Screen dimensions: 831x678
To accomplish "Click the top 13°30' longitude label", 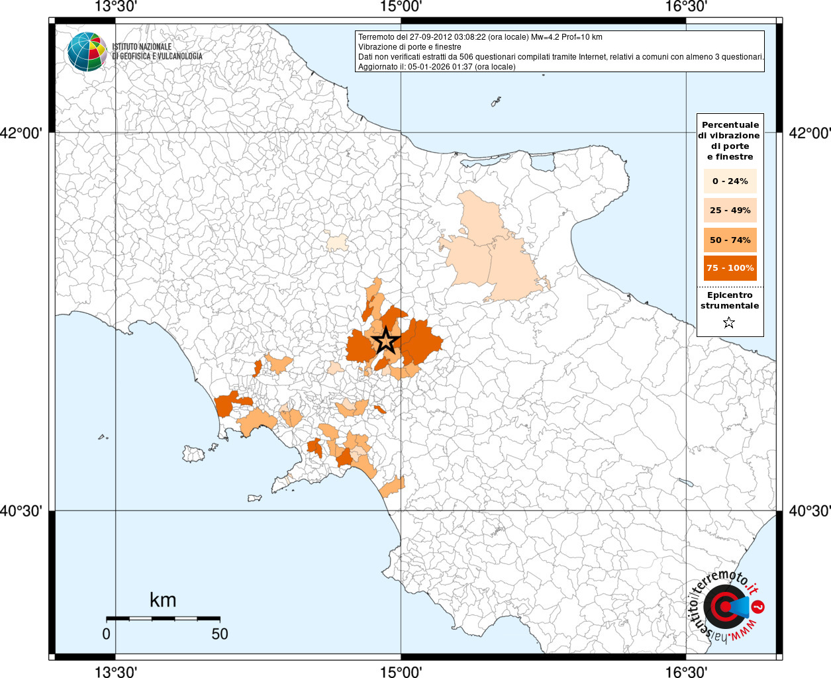I will [116, 7].
